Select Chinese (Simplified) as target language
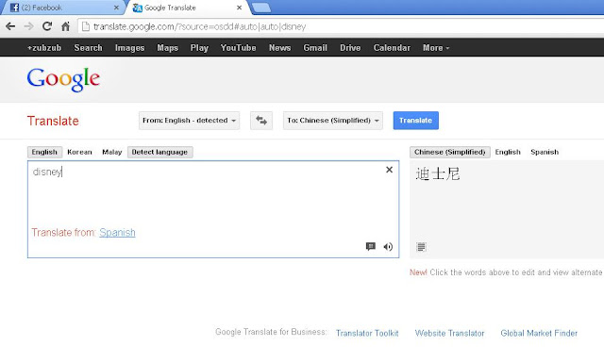This screenshot has height=362, width=604. [x=450, y=152]
